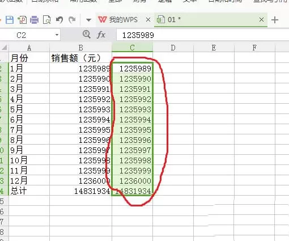This screenshot has width=289, height=241.
Task: Click column B cell with 1235989
Action: click(x=80, y=68)
